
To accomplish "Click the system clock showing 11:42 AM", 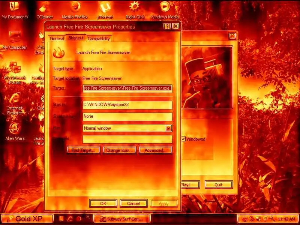I will [286, 219].
